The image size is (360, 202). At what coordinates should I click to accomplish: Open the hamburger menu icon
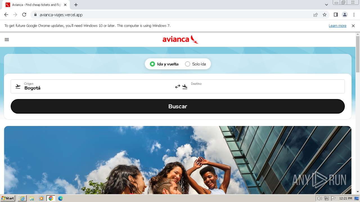tap(7, 40)
